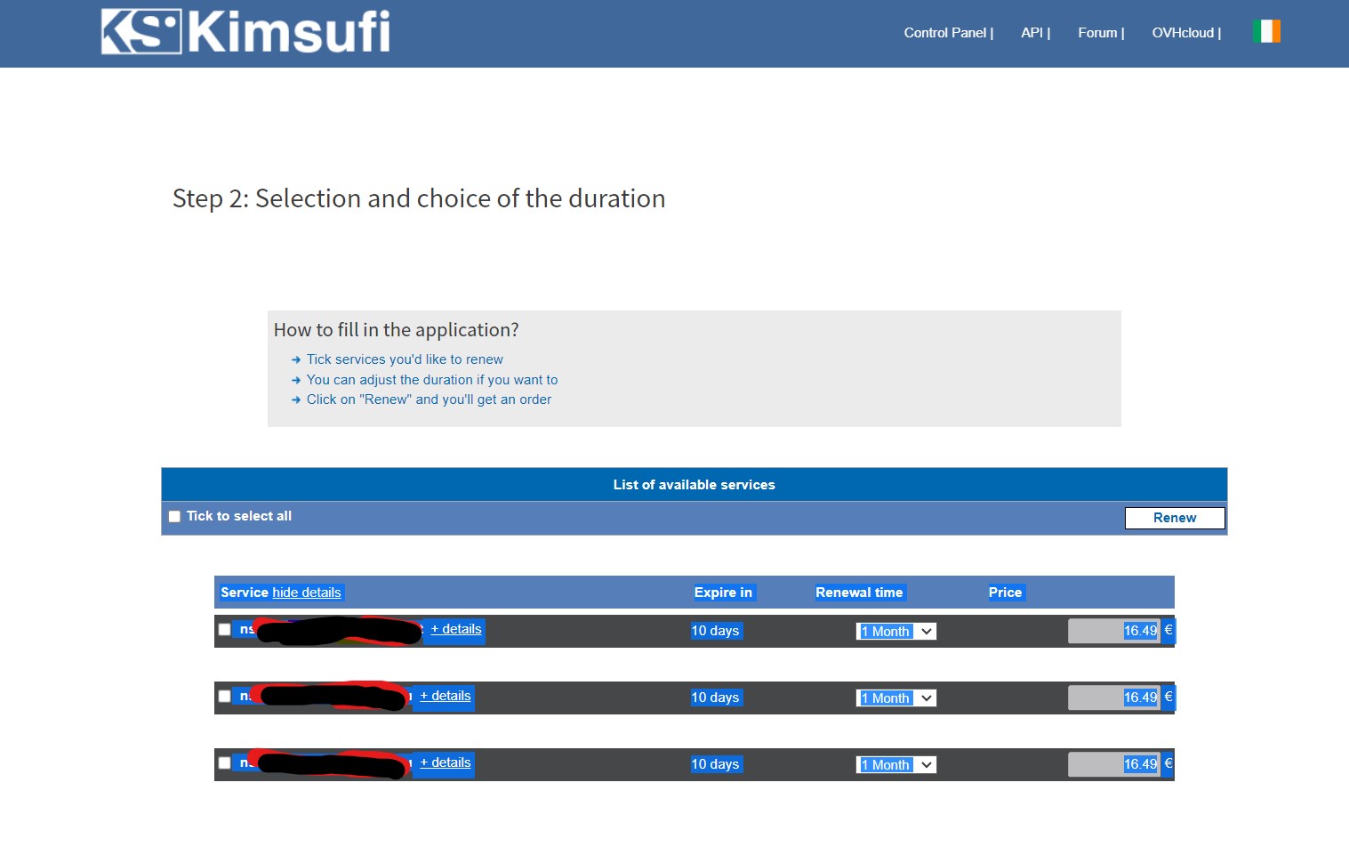
Task: Select the second service row checkbox
Action: click(x=225, y=697)
